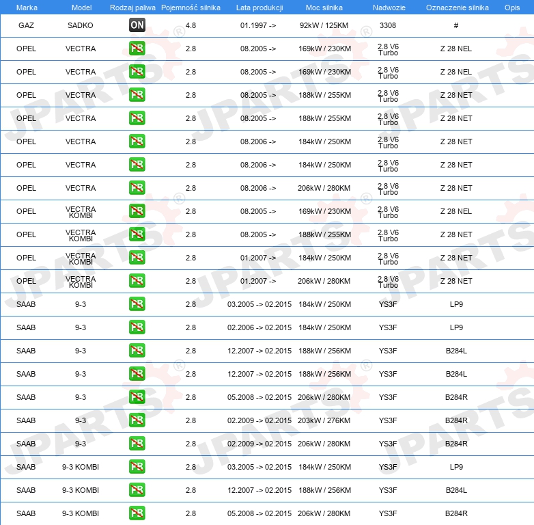Click the petrol icon for 9-3 KOMBI B284R row

pos(137,513)
